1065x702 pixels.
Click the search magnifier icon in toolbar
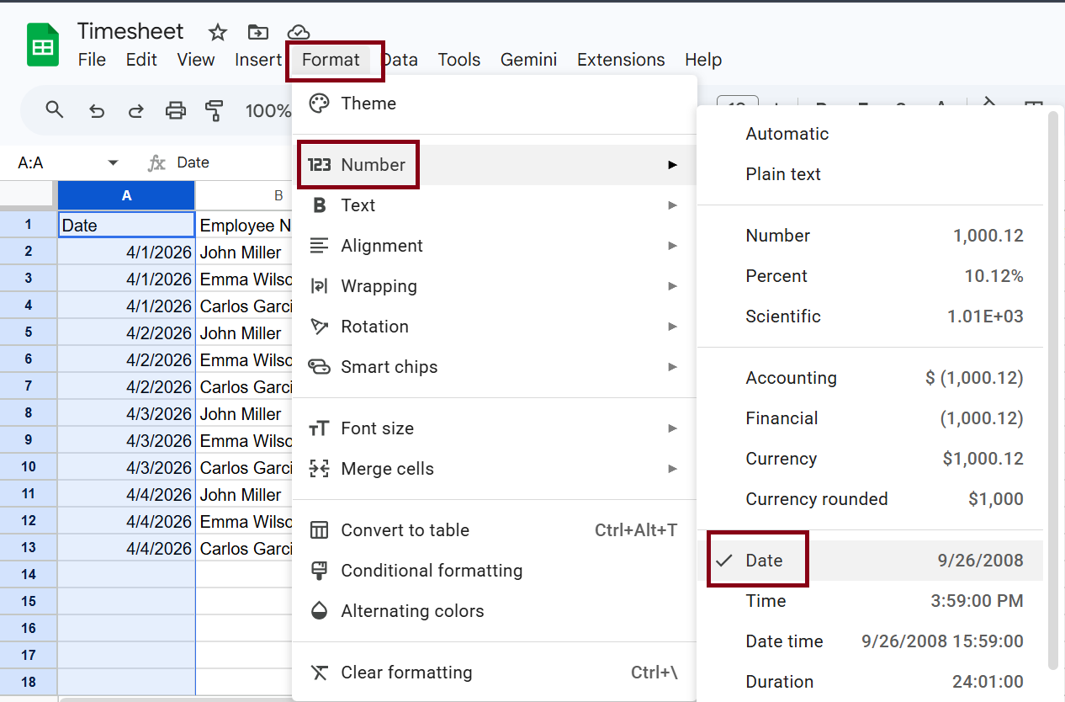coord(55,110)
